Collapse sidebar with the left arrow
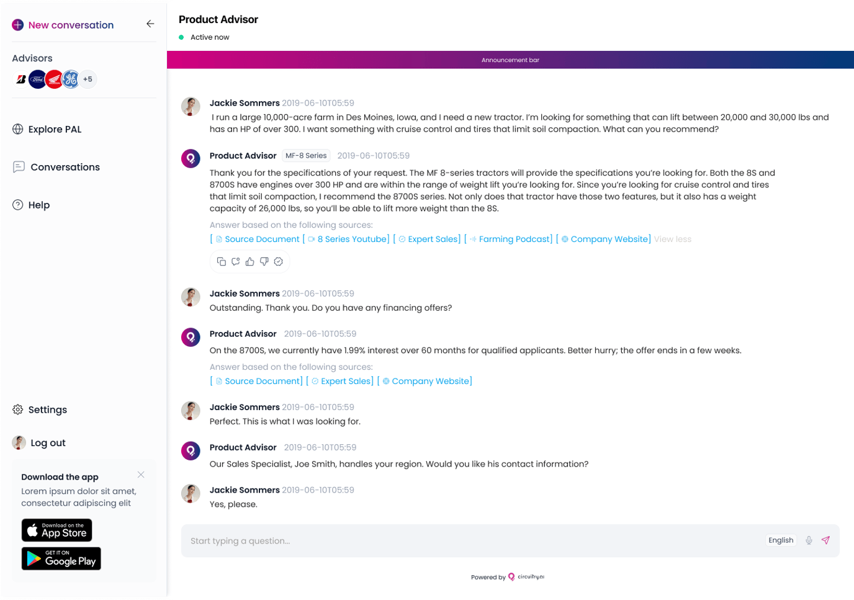Screen dimensions: 854x600 click(x=150, y=24)
